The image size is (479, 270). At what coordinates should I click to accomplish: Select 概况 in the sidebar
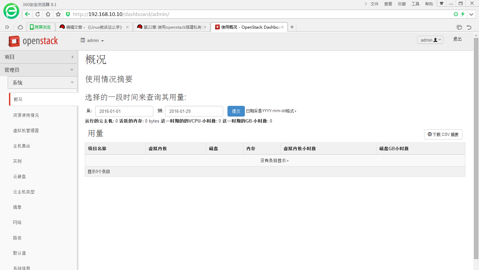tap(43, 99)
